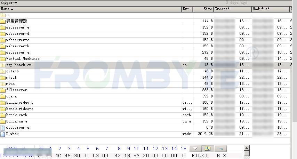The width and height of the screenshot is (297, 159).
Task: Click the folder icon of 群集管理器
Action: click(3, 21)
